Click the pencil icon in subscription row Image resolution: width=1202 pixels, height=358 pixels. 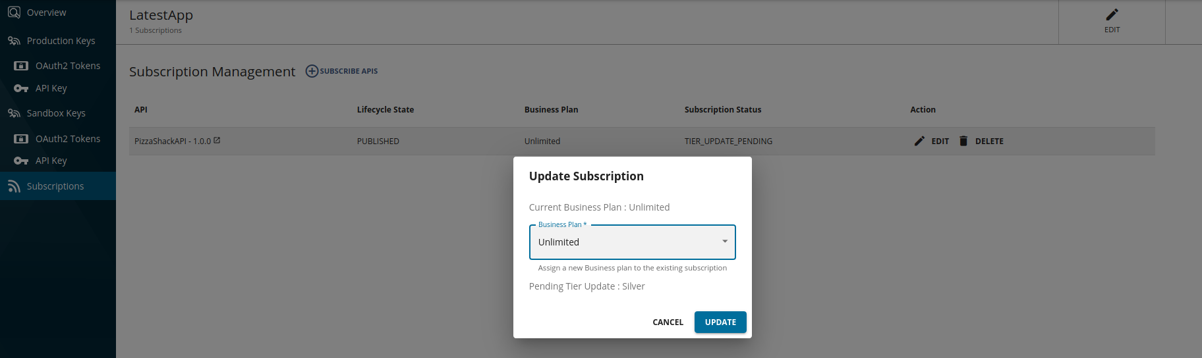919,141
